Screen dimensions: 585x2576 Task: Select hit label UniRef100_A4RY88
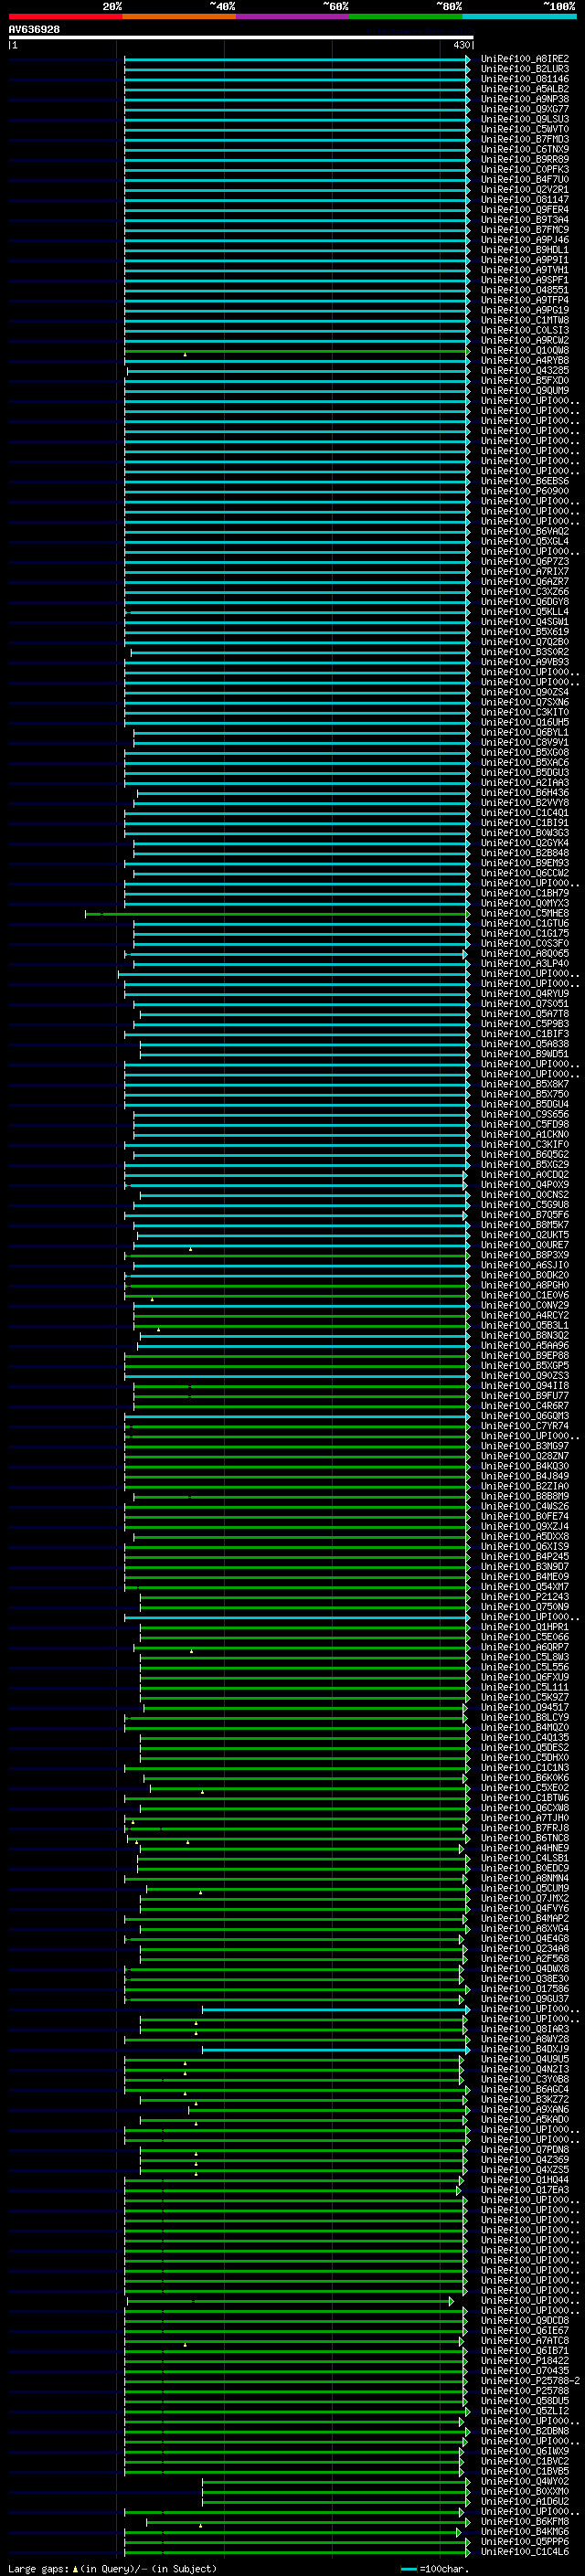point(524,360)
